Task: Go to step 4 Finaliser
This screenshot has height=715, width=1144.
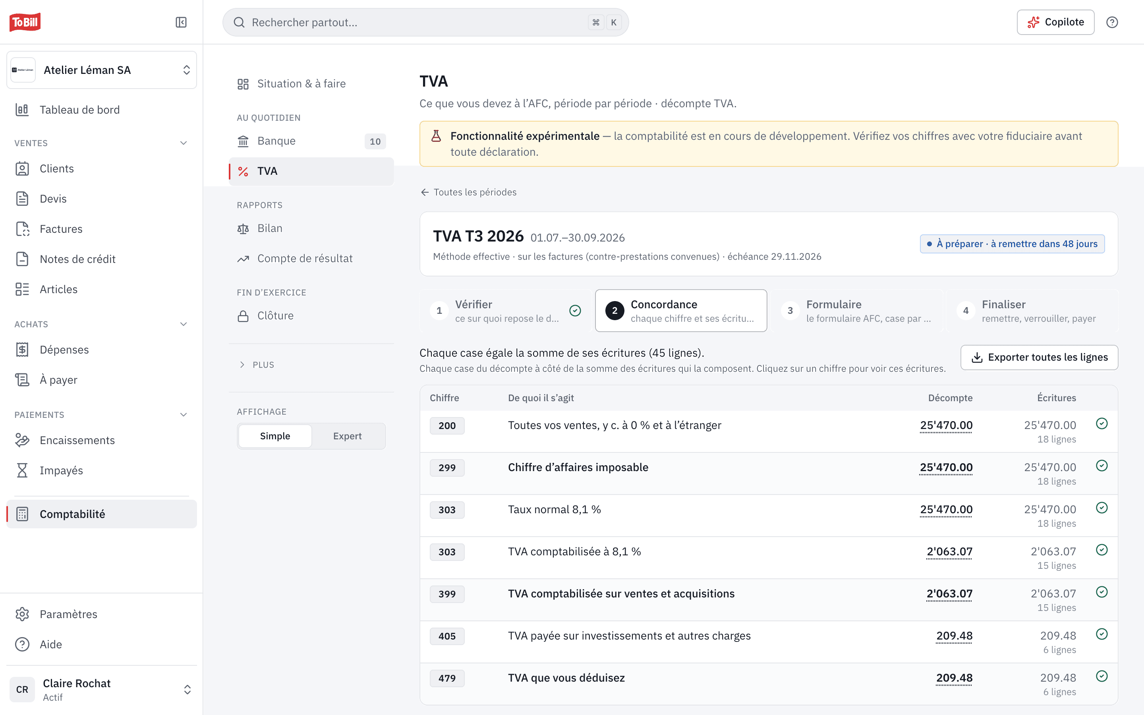Action: (1032, 311)
